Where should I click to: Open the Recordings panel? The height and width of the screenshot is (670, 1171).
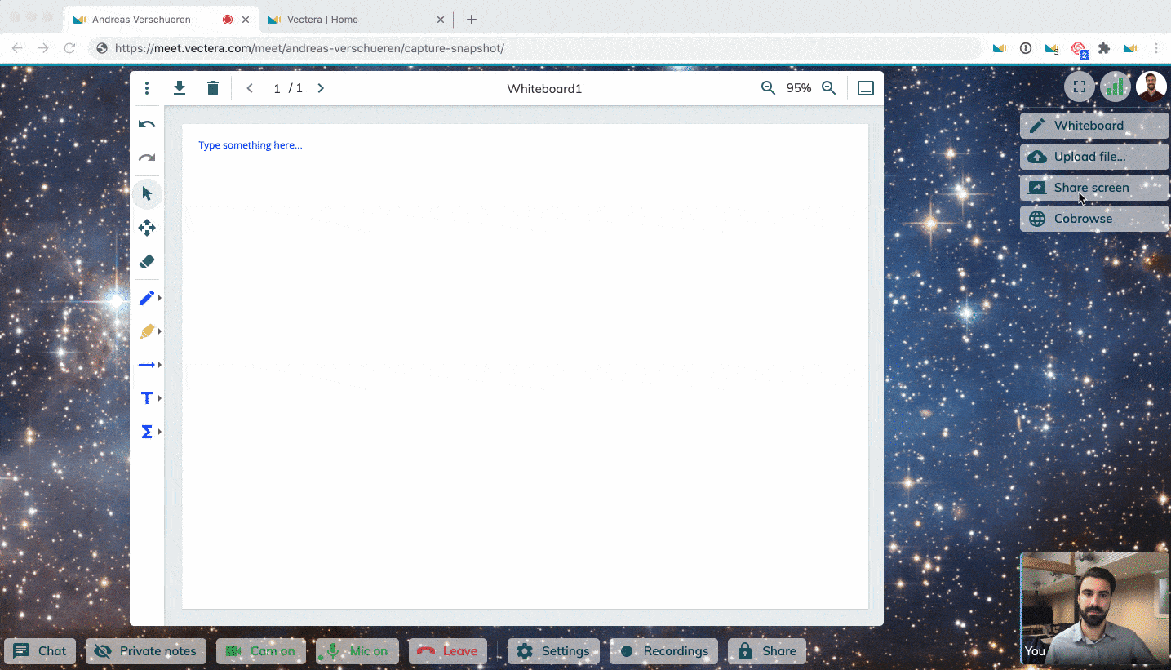click(664, 651)
